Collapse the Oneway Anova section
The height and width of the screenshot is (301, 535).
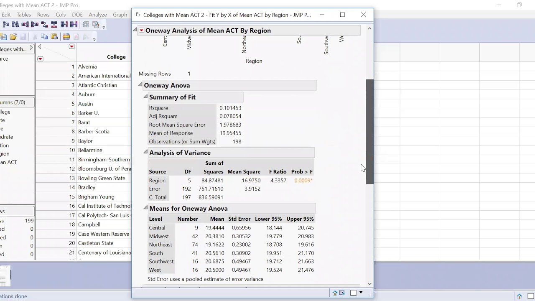point(140,84)
